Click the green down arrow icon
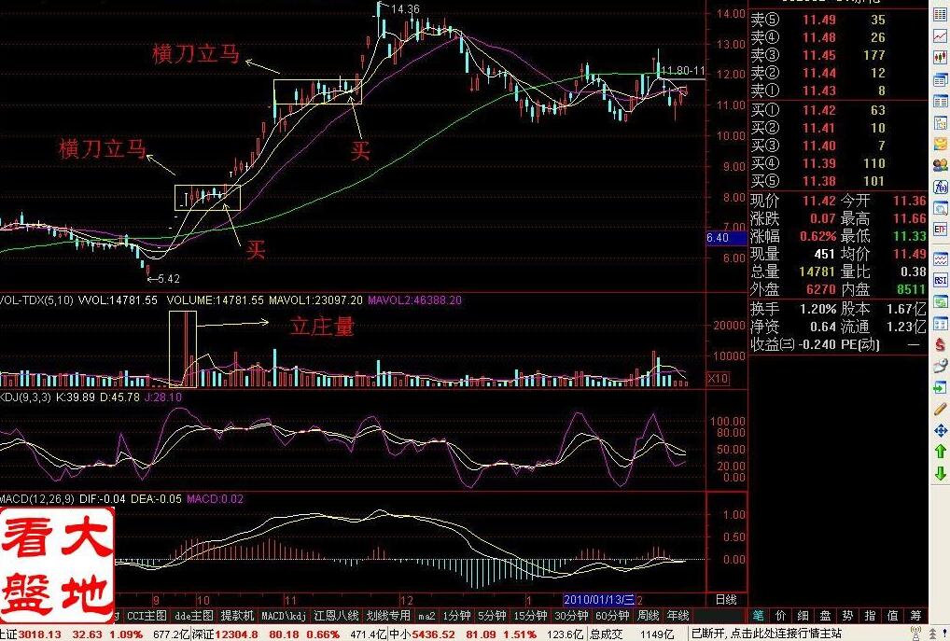Screen dimensions: 950x641 pos(941,473)
